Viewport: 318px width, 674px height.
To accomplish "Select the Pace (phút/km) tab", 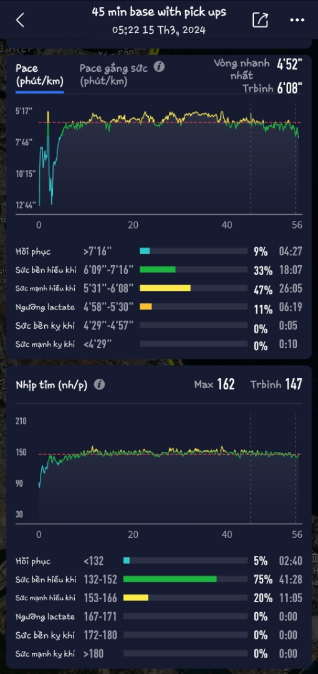I will 39,75.
